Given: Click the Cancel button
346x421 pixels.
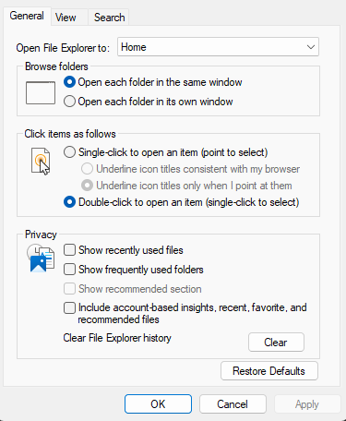Looking at the screenshot, I should tap(233, 404).
